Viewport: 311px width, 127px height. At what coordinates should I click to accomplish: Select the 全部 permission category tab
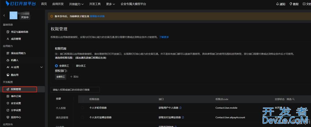58,99
